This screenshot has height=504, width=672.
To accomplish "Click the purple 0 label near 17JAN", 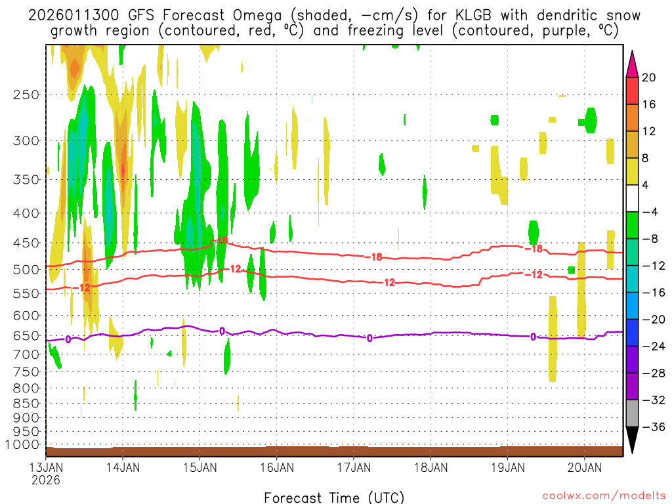I will point(369,339).
